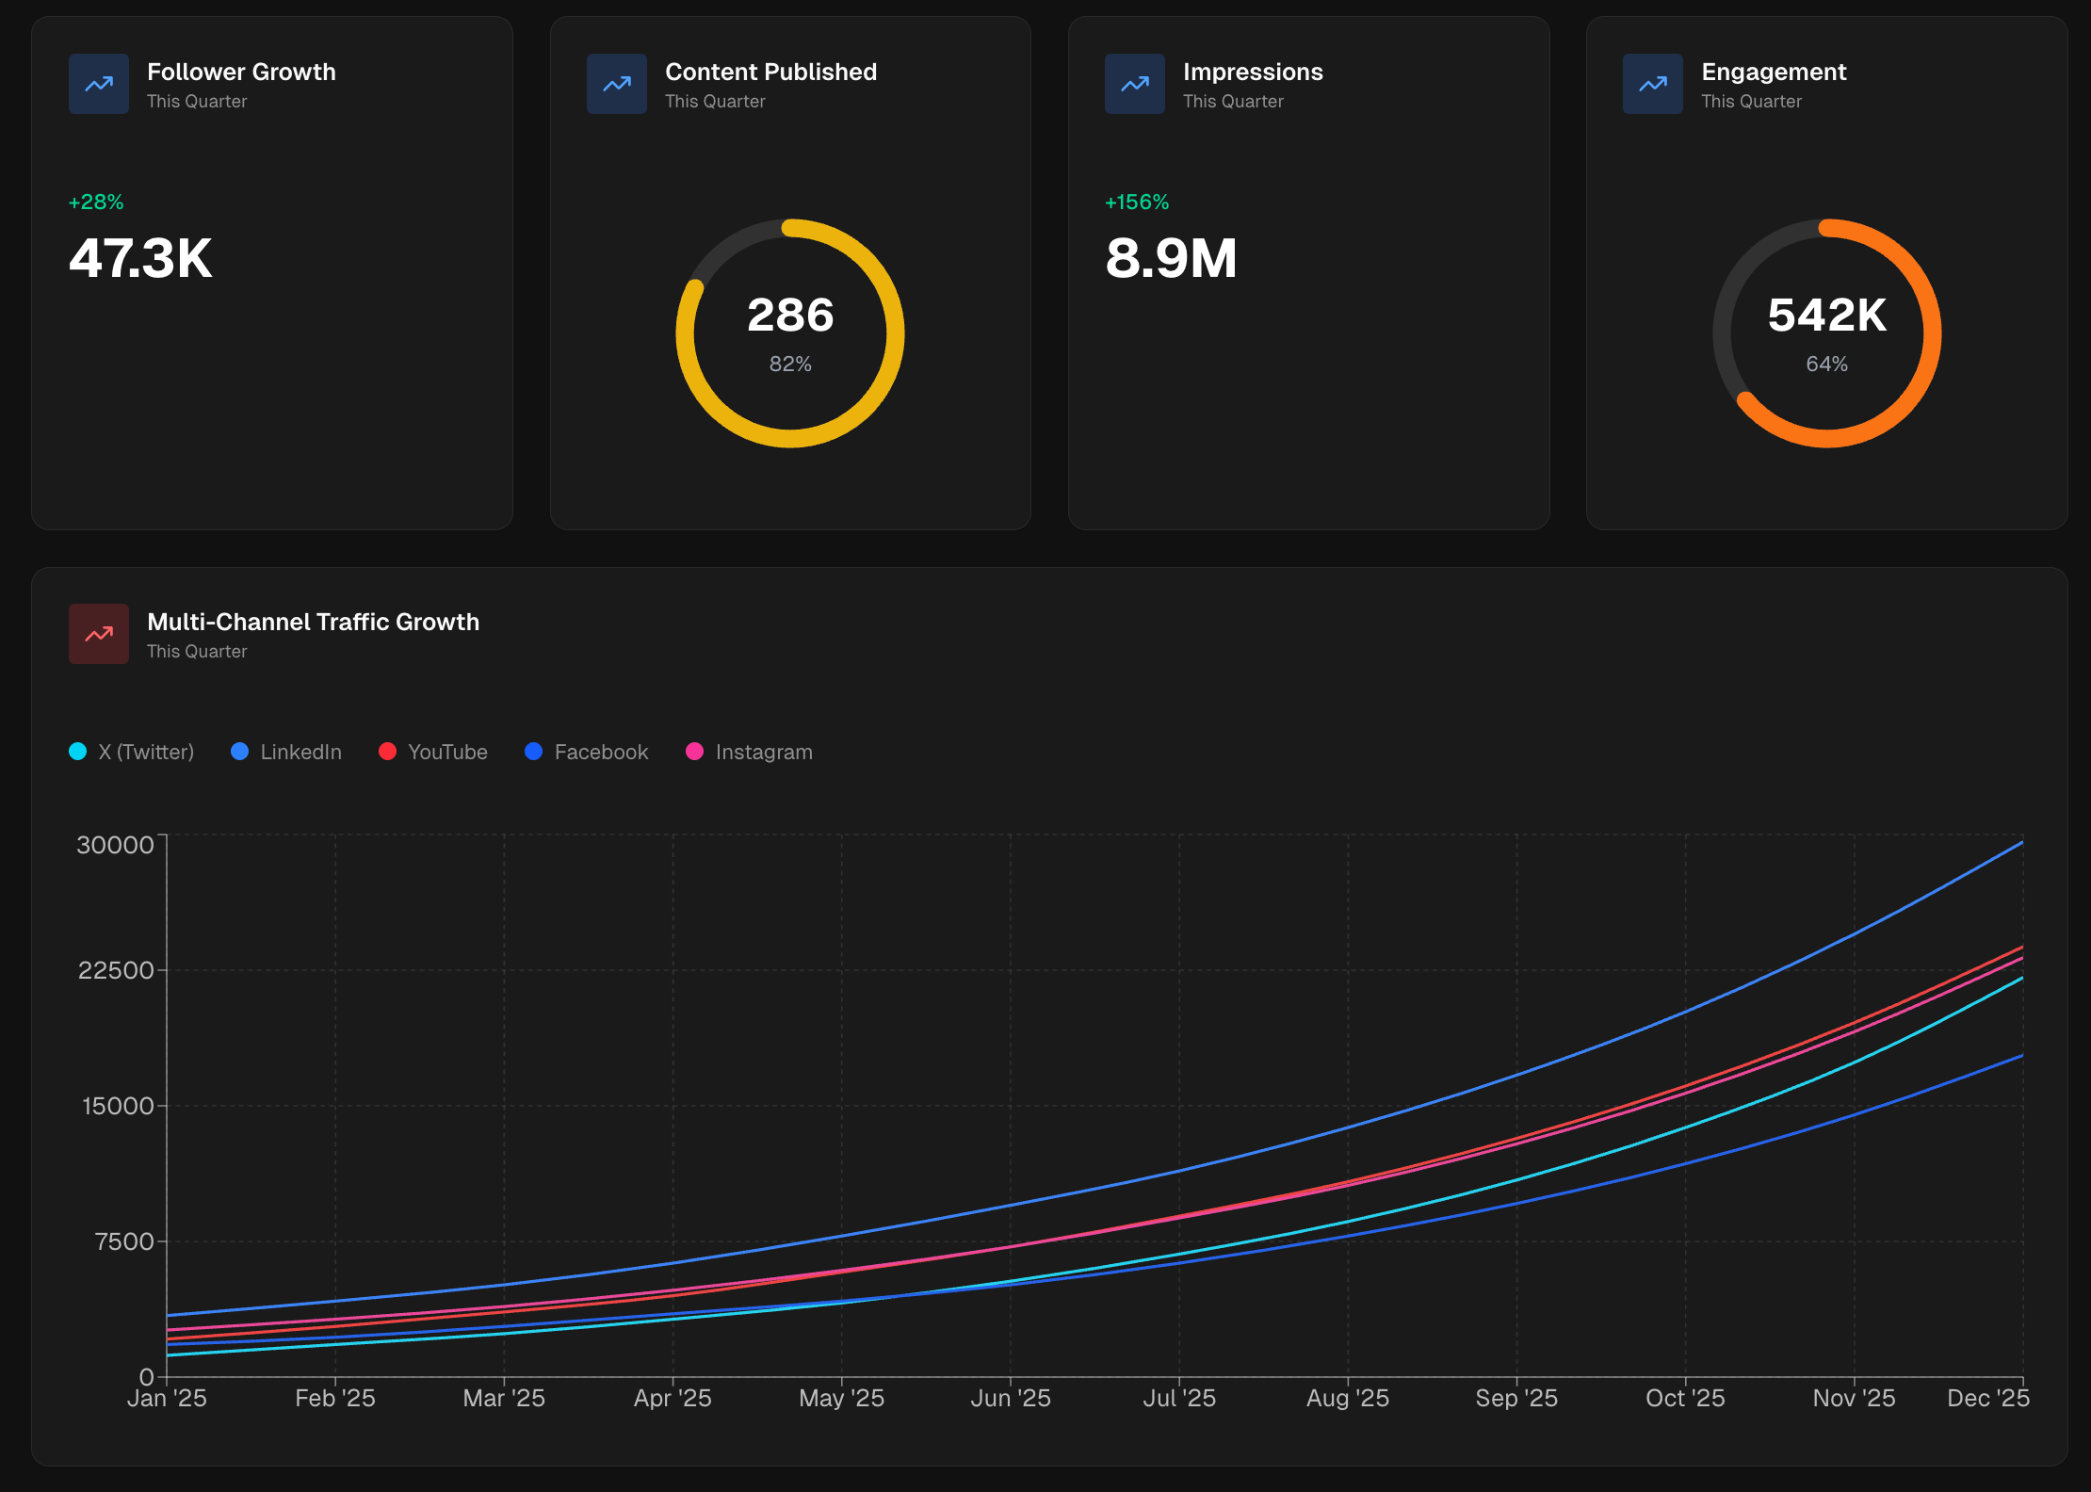
Task: Click the Dec '25 axis label
Action: coord(1988,1398)
